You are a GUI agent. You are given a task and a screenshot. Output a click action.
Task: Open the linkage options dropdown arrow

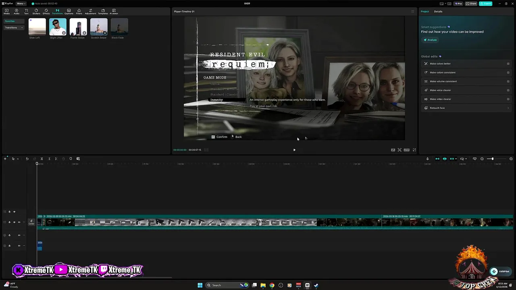click(x=456, y=159)
